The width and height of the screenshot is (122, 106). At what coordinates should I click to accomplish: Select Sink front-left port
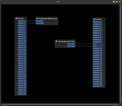(x=71, y=44)
